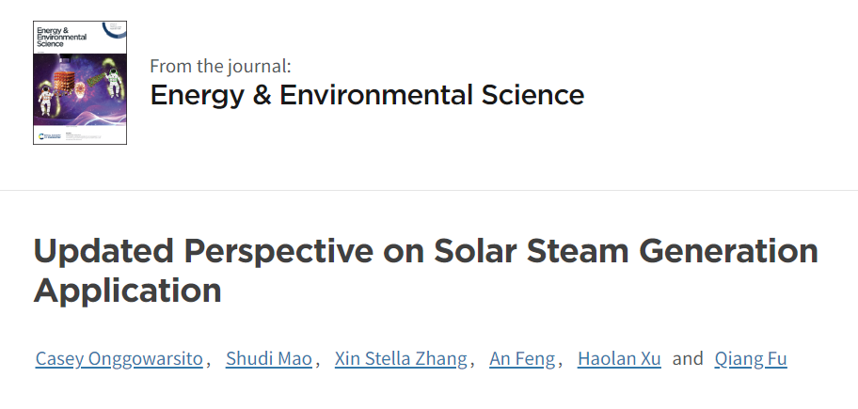Click the wave graphic at cover bottom
Screen dimensions: 858x409
click(x=82, y=117)
